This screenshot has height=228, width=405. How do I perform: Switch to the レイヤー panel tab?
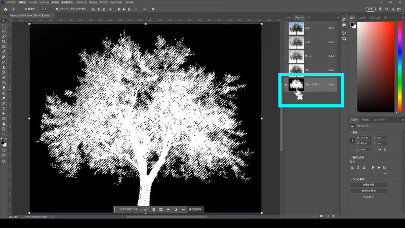tap(288, 17)
